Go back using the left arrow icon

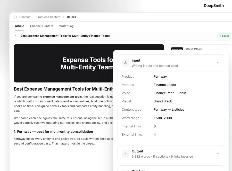(16, 36)
